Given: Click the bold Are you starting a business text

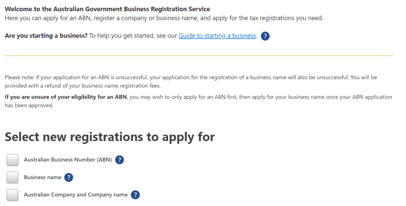Looking at the screenshot, I should [46, 36].
